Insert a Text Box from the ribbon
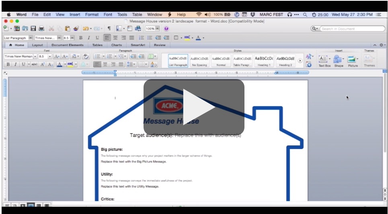Image resolution: width=388 pixels, height=214 pixels. (323, 59)
